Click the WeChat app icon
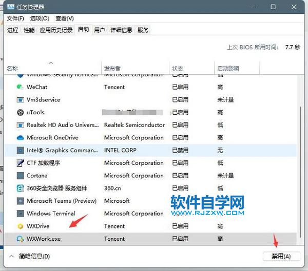 (x=20, y=87)
